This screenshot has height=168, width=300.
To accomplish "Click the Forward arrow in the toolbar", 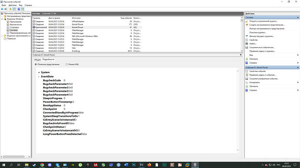I will (6, 9).
